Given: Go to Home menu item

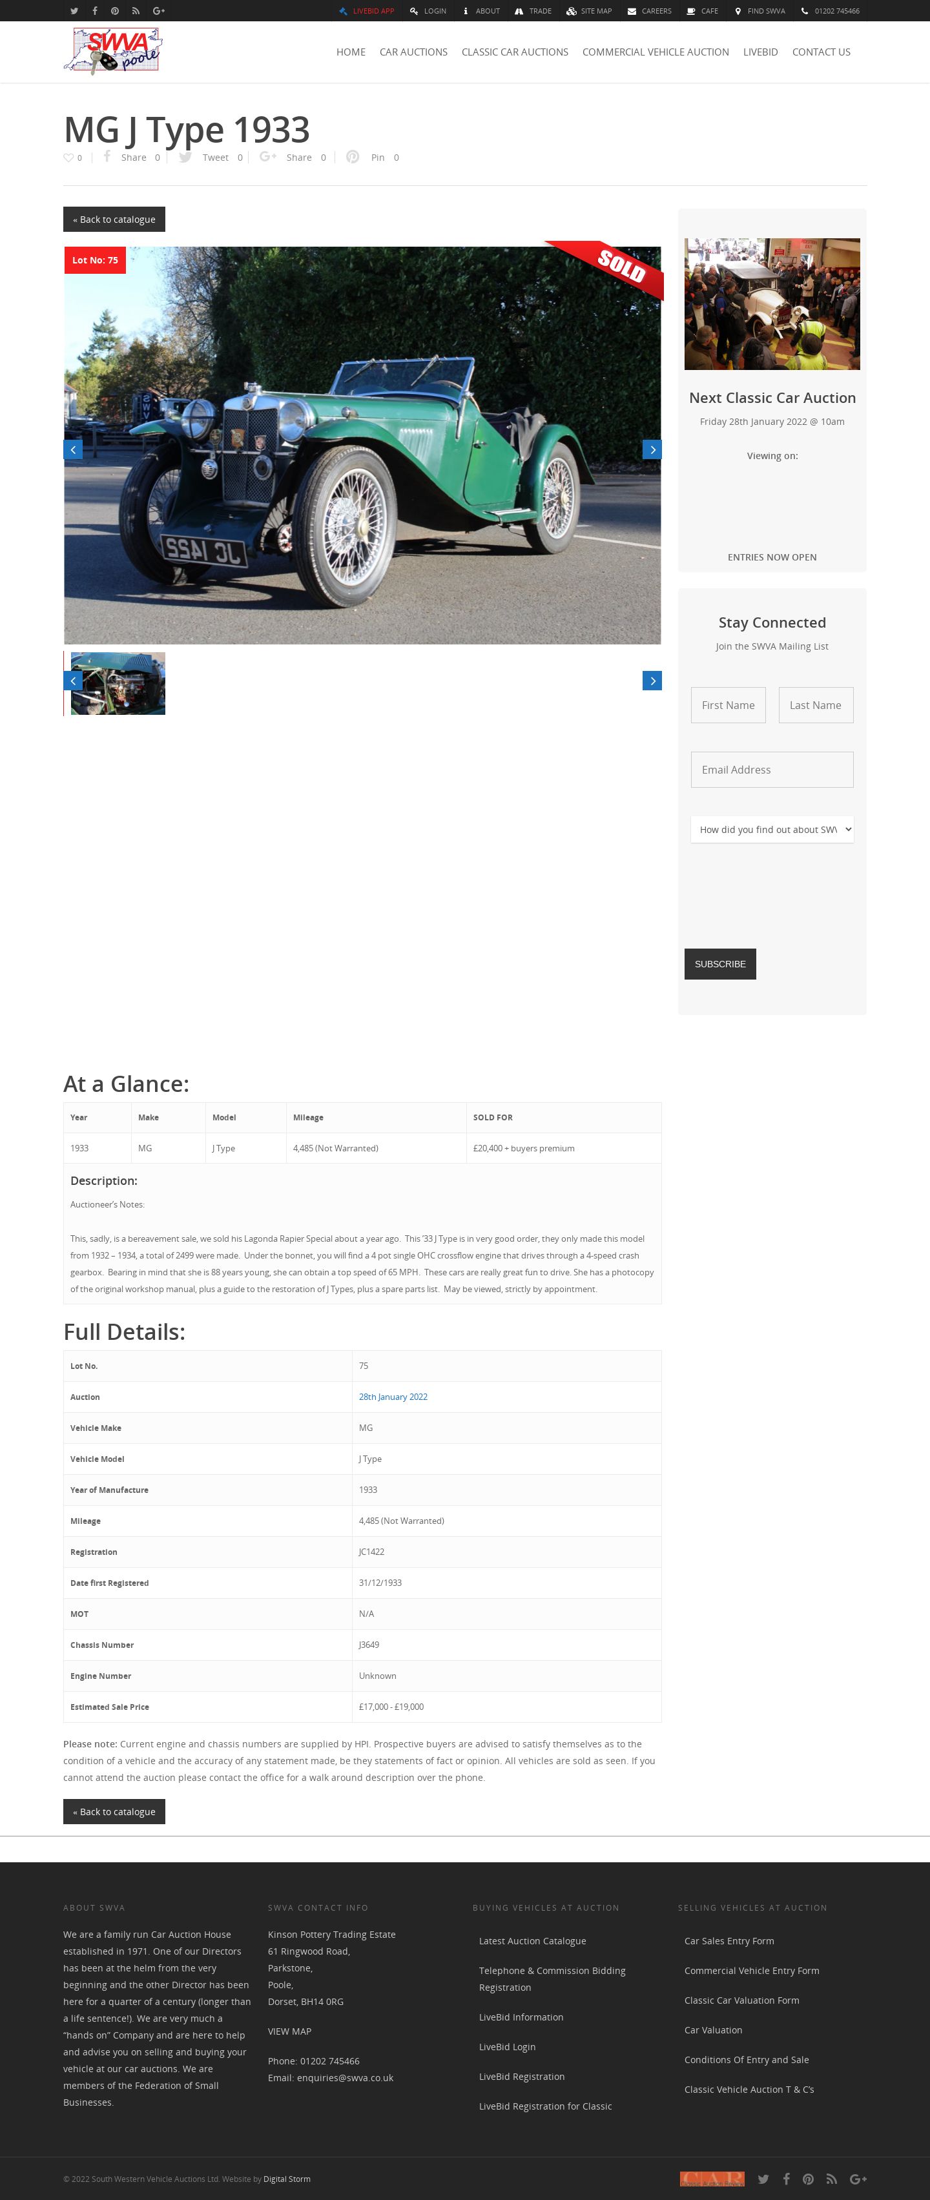Looking at the screenshot, I should point(351,52).
